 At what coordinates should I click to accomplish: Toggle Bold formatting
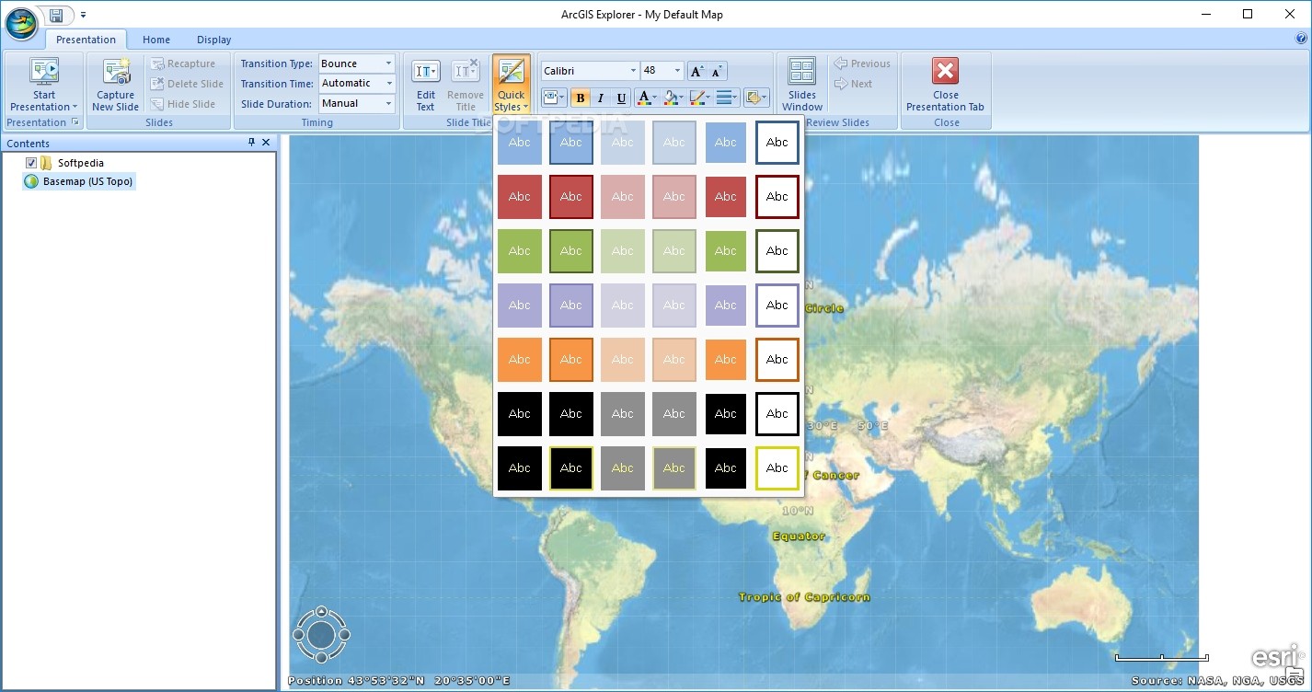580,98
